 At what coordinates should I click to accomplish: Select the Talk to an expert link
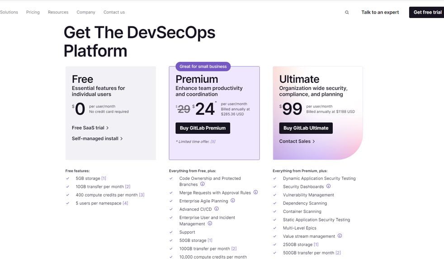tap(380, 12)
